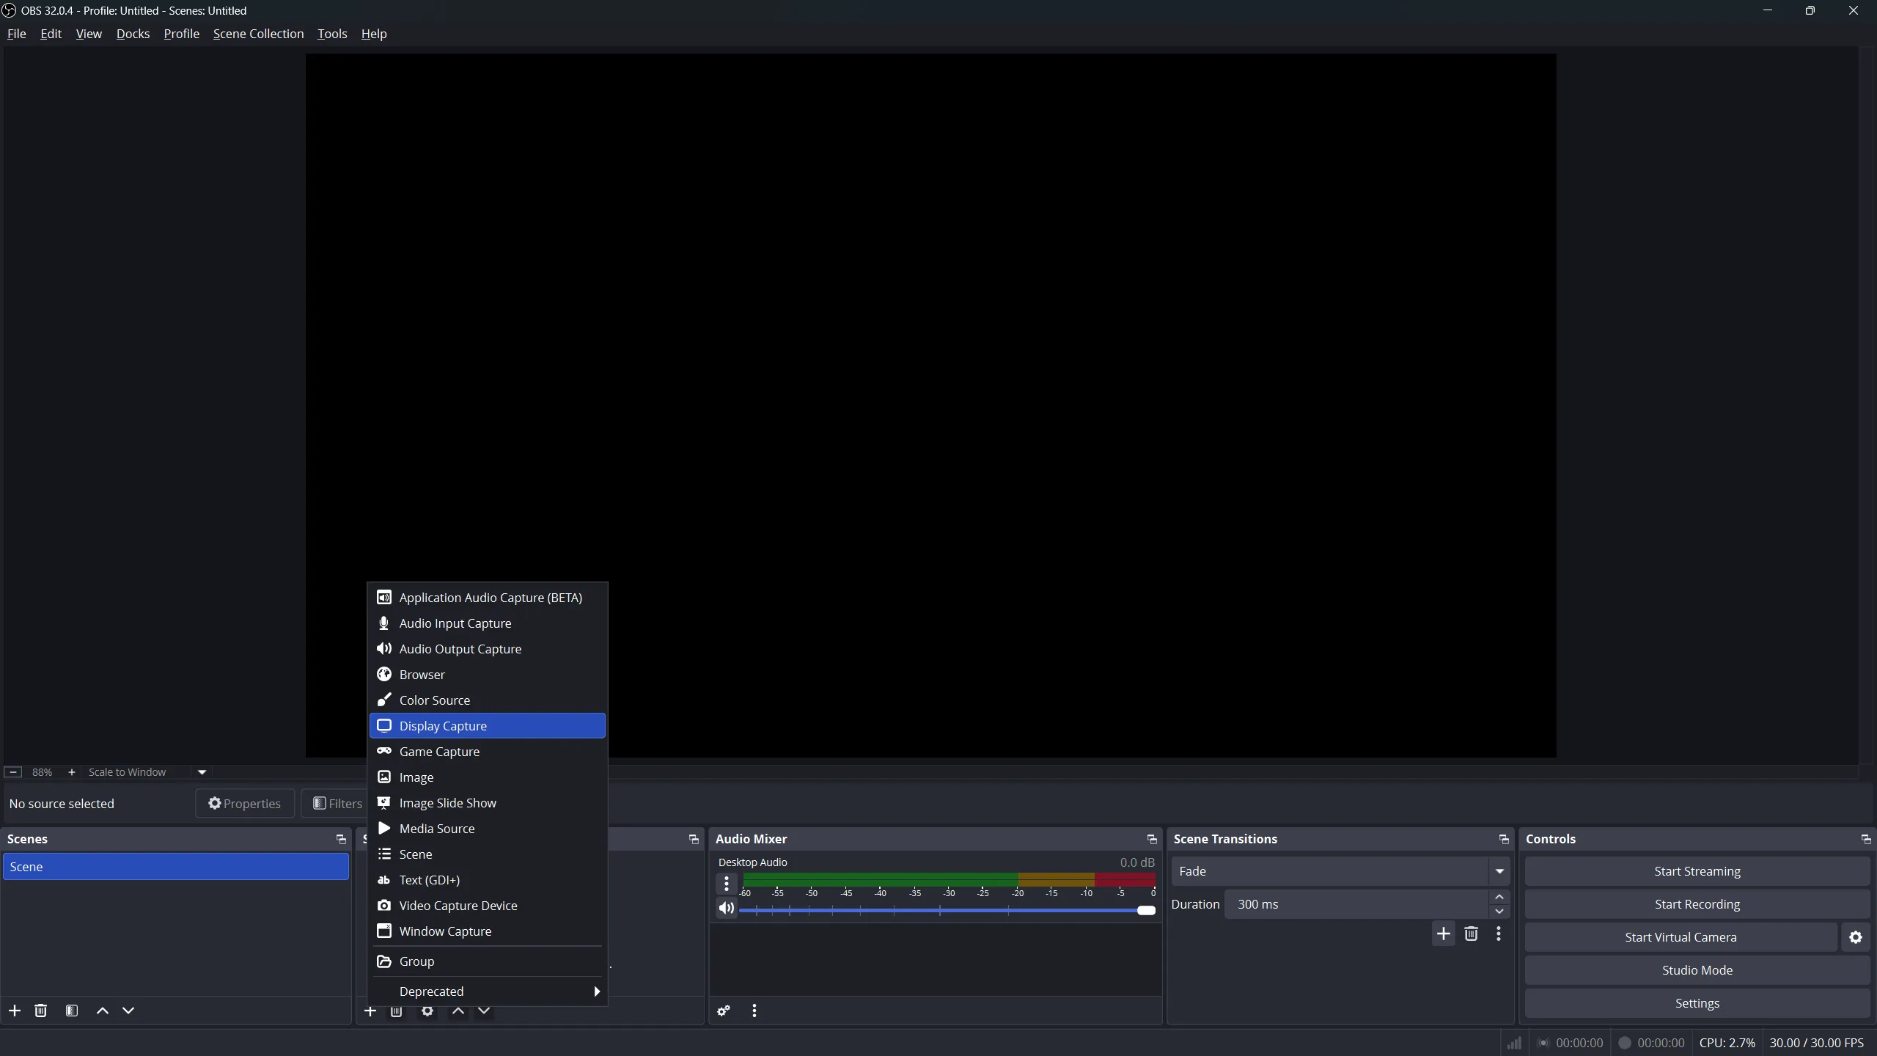Click Start Recording button

pos(1697,904)
